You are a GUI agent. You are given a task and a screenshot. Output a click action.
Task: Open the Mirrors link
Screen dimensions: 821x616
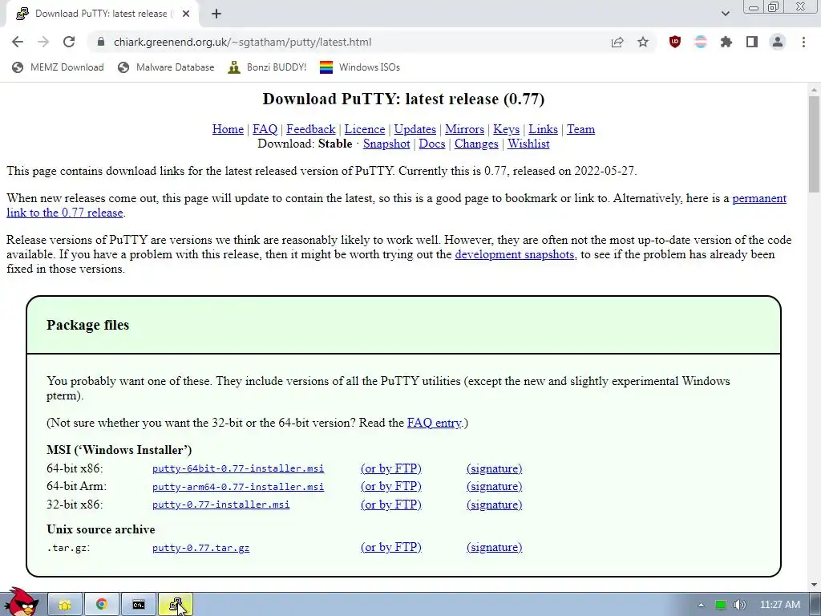[x=464, y=129]
